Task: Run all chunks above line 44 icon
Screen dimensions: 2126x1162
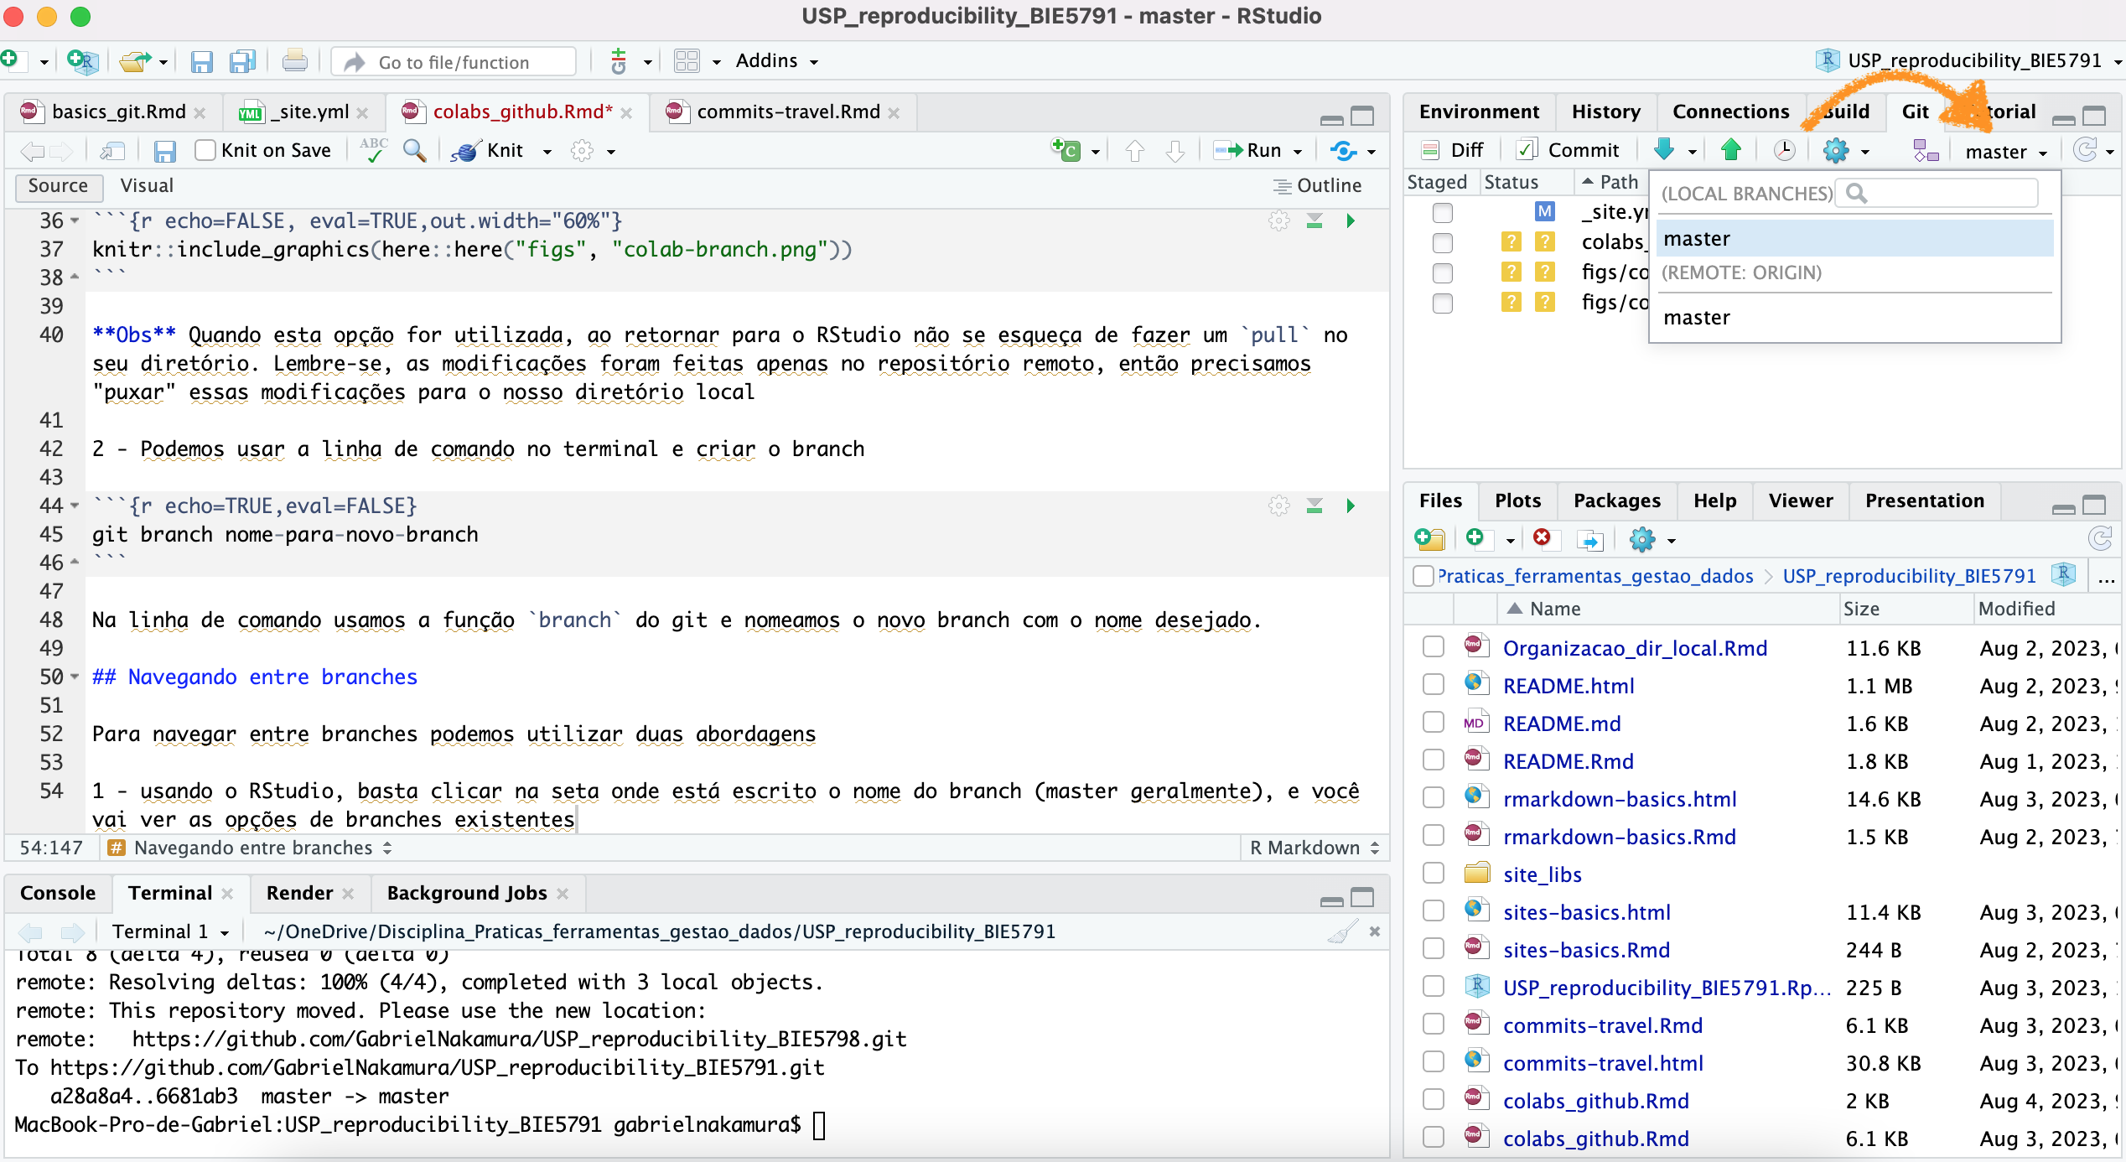Action: click(1314, 506)
